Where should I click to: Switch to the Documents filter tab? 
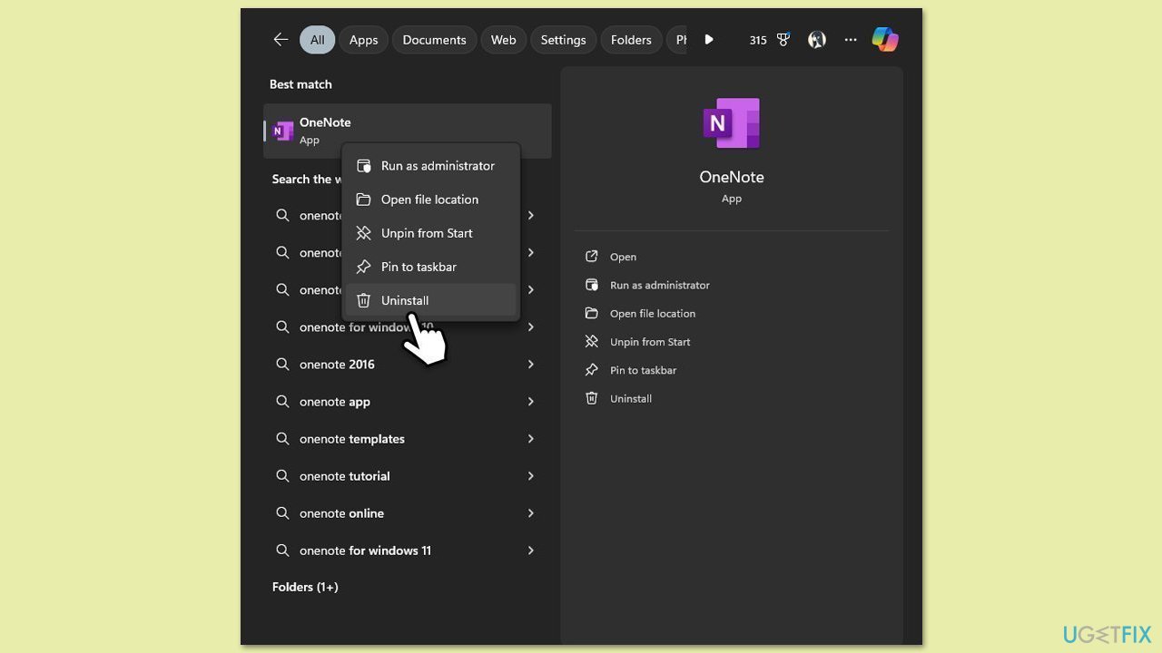coord(434,40)
